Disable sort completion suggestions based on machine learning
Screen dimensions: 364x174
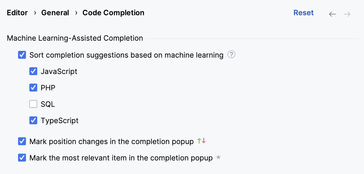click(22, 55)
